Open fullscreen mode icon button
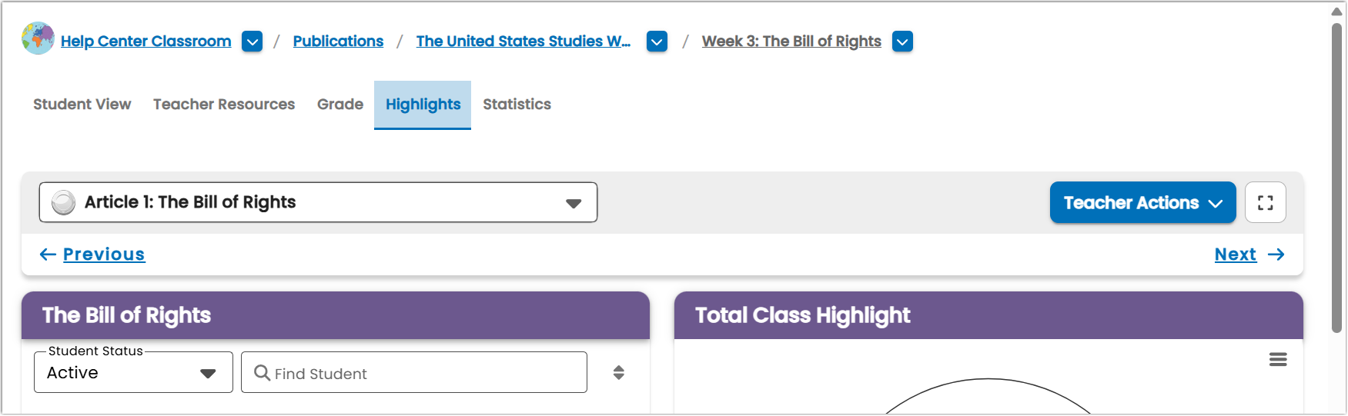The width and height of the screenshot is (1348, 416). pyautogui.click(x=1265, y=202)
